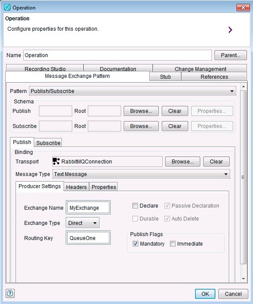
Task: Select the Message Exchange Pattern tab
Action: point(77,76)
